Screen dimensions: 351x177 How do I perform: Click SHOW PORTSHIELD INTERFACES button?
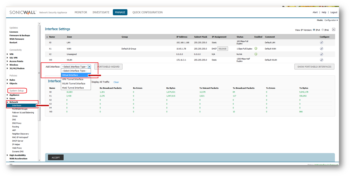314,67
